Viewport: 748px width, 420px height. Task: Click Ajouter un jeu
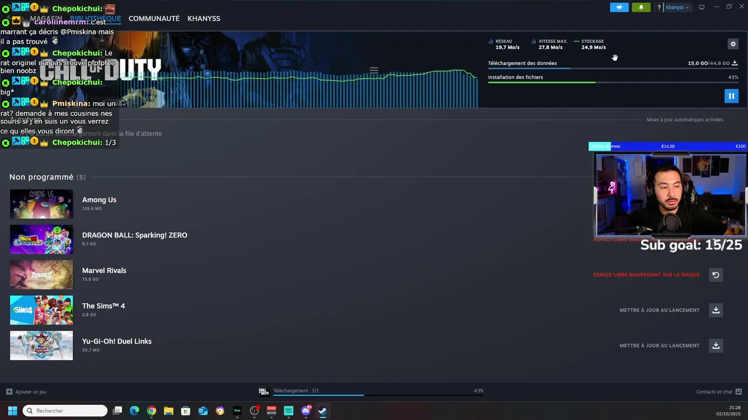[26, 392]
